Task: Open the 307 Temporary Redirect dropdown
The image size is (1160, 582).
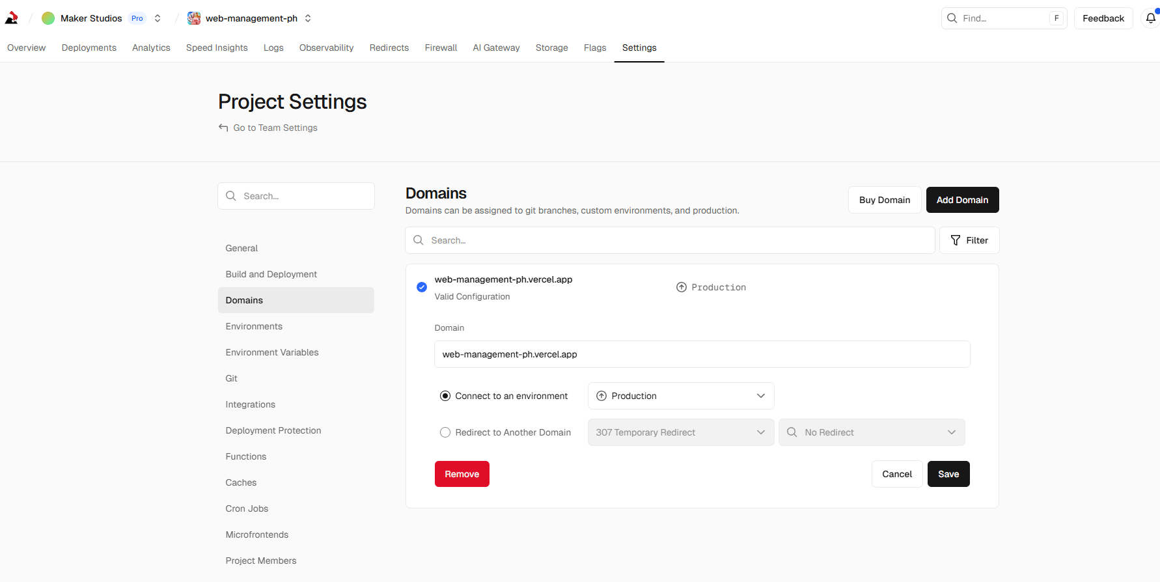Action: [x=680, y=432]
